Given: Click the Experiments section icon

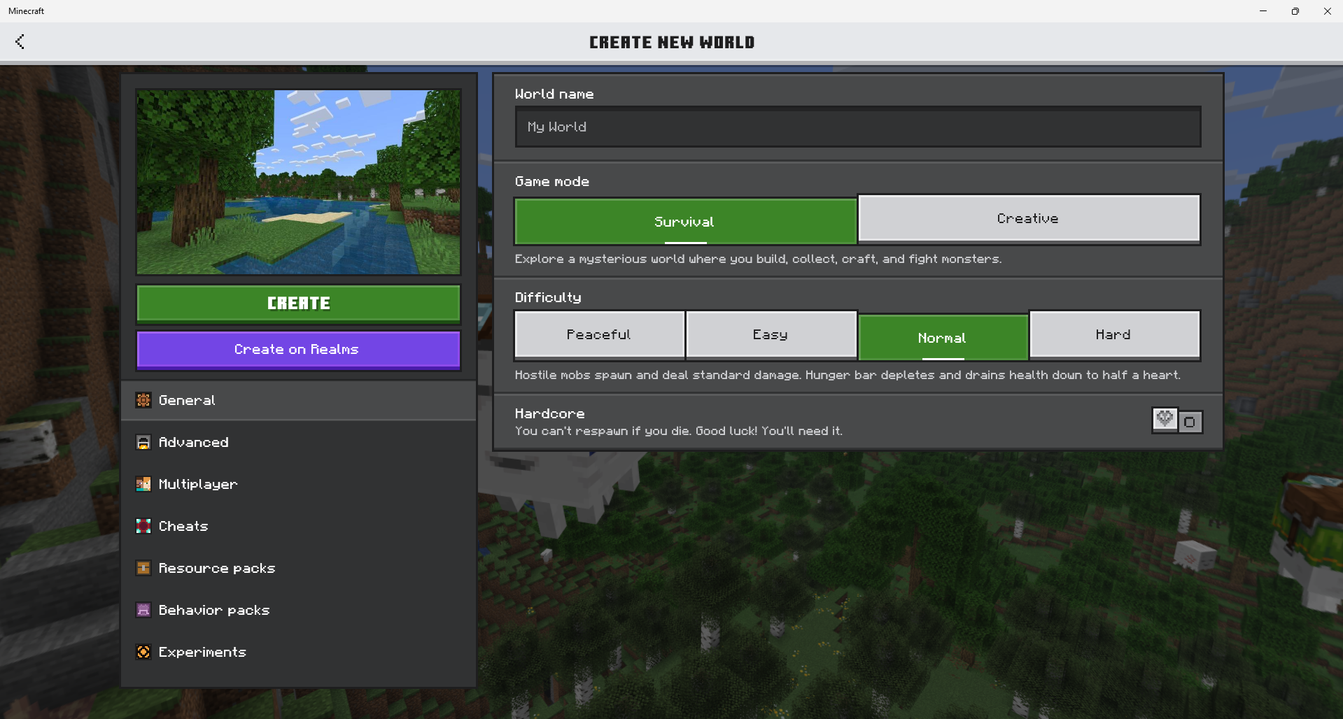Looking at the screenshot, I should tap(143, 652).
